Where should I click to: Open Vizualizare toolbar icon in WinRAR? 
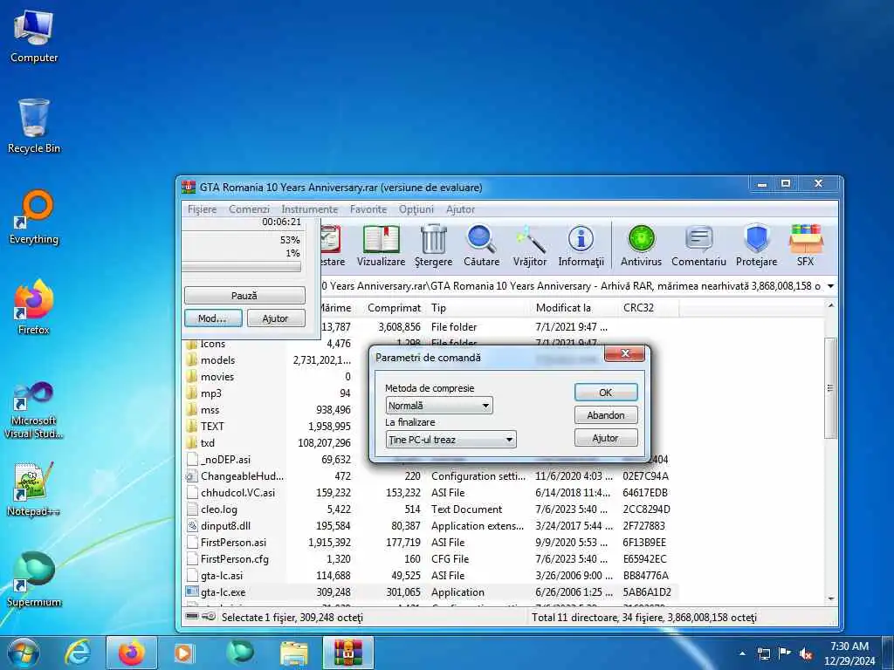click(381, 245)
